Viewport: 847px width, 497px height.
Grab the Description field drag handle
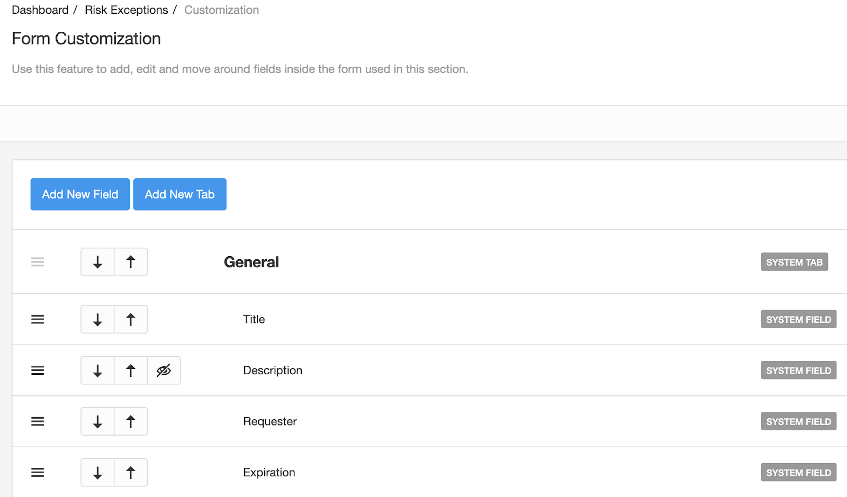click(x=38, y=371)
